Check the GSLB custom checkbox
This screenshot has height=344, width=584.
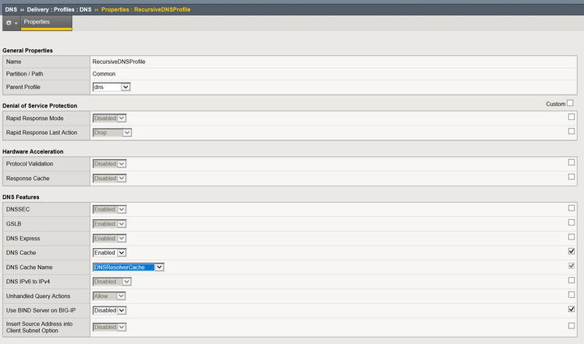pyautogui.click(x=571, y=222)
